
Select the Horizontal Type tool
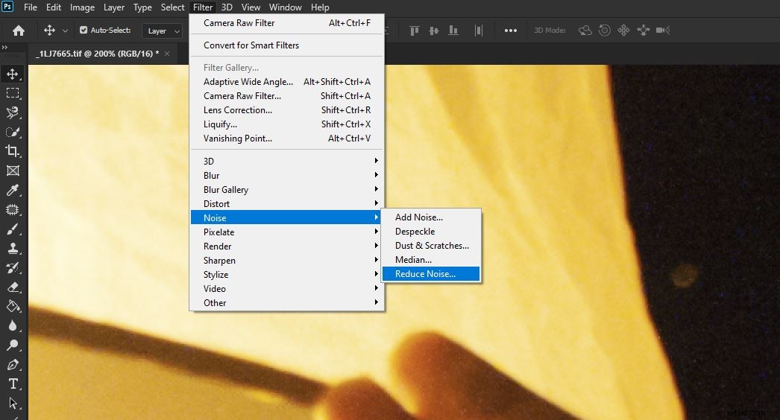tap(13, 384)
